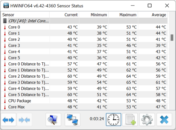Screen dimensions: 176x130
Task: Click the collapse columns arrows icon
Action: pos(24,120)
